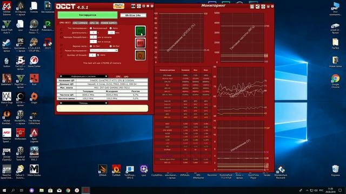
Task: Open the notification center in taskbar
Action: [340, 190]
